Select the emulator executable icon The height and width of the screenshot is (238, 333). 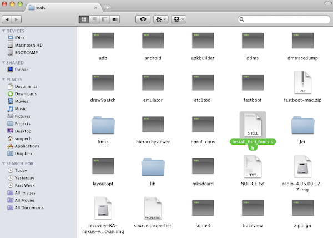click(153, 82)
